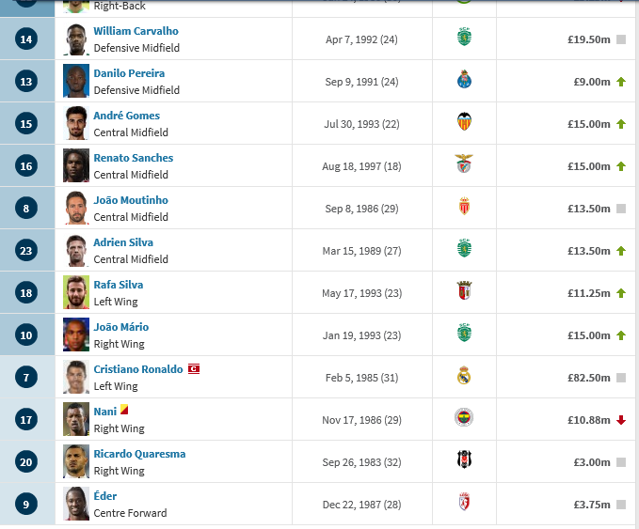This screenshot has height=529, width=639.
Task: Click captain armband icon next to Cristiano Ronaldo
Action: click(194, 369)
